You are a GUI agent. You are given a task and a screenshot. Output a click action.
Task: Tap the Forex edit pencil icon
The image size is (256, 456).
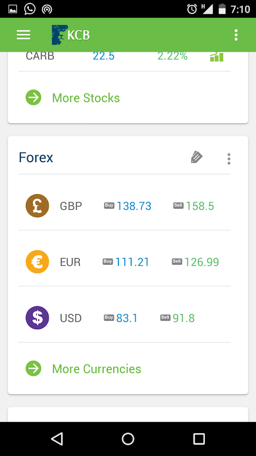coord(197,158)
